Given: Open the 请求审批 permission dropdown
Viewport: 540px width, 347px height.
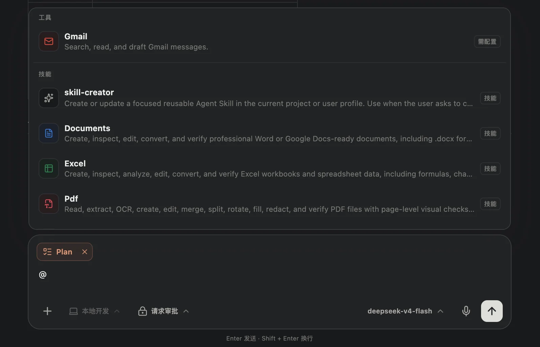Looking at the screenshot, I should pos(164,311).
